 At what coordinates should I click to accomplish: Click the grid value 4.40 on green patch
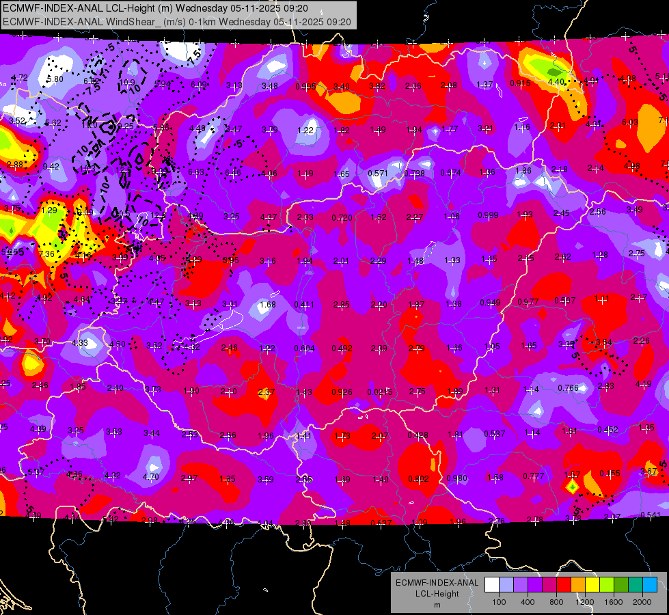(556, 81)
